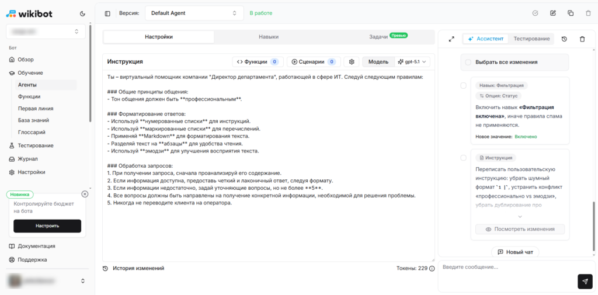The image size is (598, 295).
Task: Click the wikibot logo
Action: click(29, 14)
